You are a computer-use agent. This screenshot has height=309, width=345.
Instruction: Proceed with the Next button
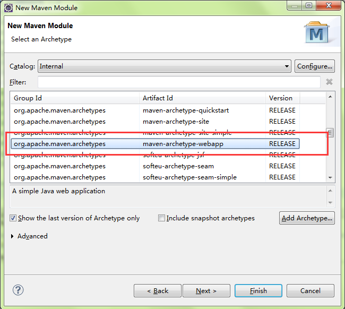206,291
